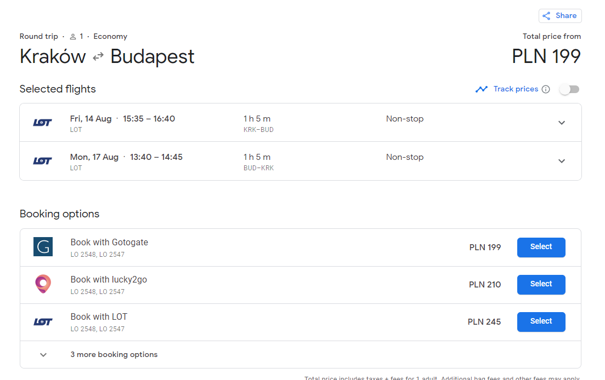Expand the Mon 17 Aug flight details

pyautogui.click(x=562, y=161)
